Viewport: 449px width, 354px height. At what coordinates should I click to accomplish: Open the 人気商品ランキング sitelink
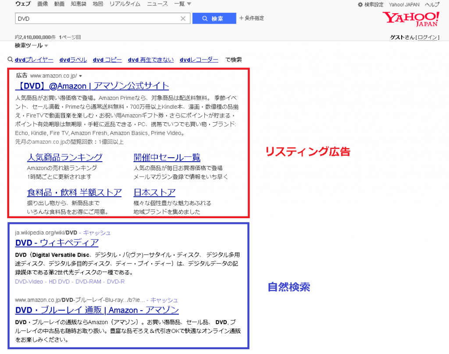65,157
